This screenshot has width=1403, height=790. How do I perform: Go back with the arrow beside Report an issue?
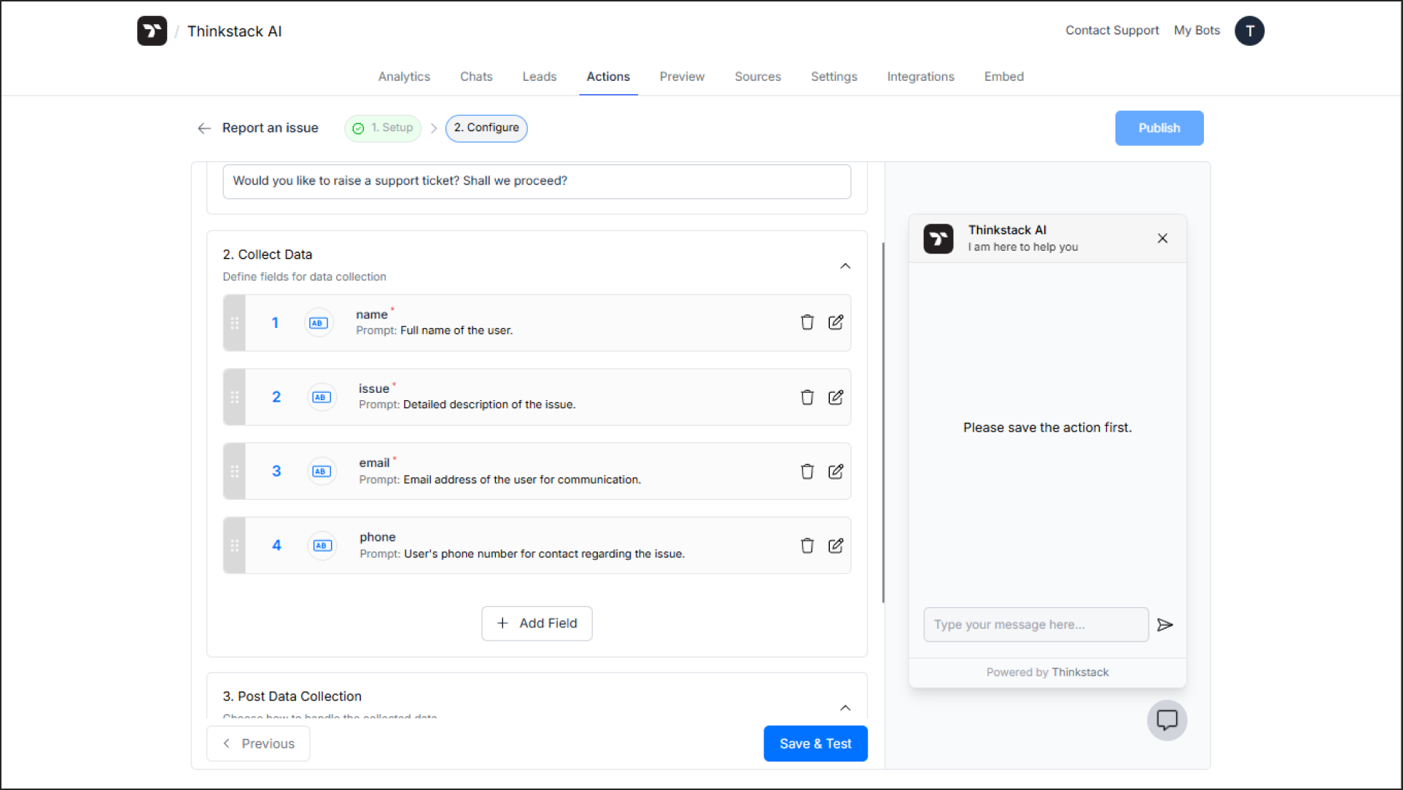pos(204,128)
